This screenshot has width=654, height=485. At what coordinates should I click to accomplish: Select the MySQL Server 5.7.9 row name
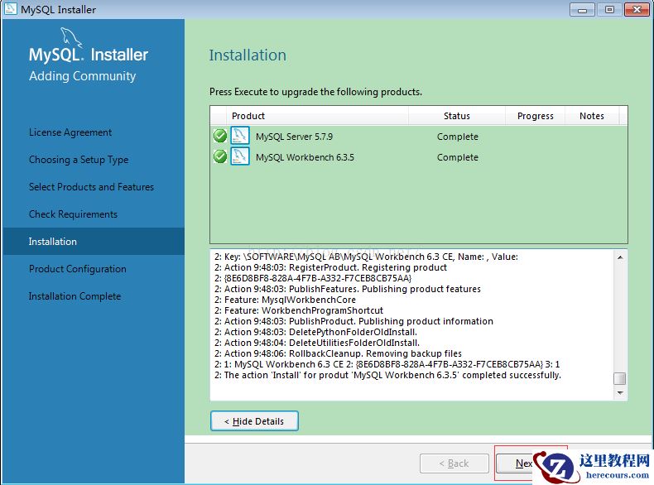click(x=294, y=137)
